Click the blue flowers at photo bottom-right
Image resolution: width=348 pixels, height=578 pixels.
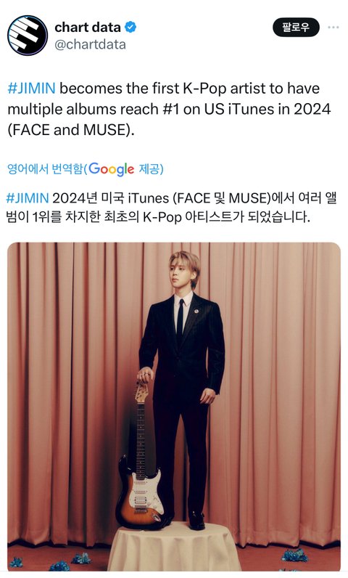(294, 555)
